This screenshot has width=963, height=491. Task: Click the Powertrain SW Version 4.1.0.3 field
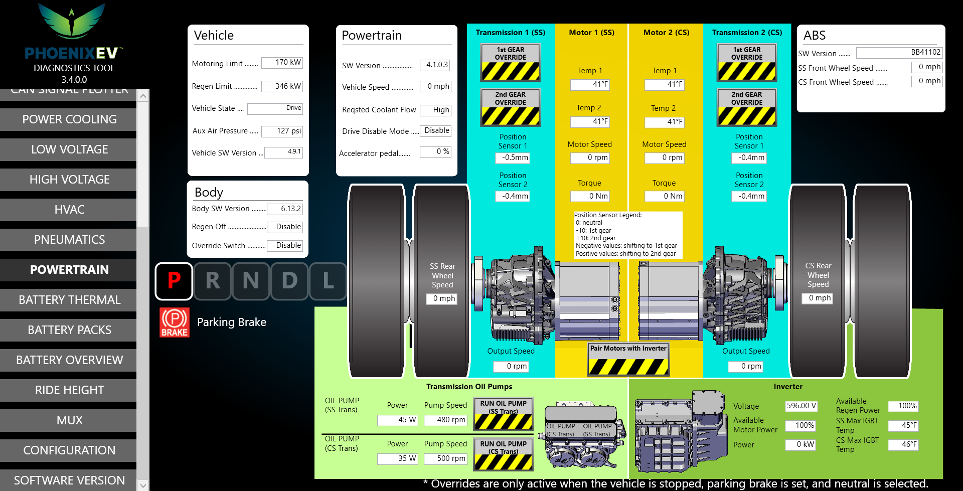434,65
